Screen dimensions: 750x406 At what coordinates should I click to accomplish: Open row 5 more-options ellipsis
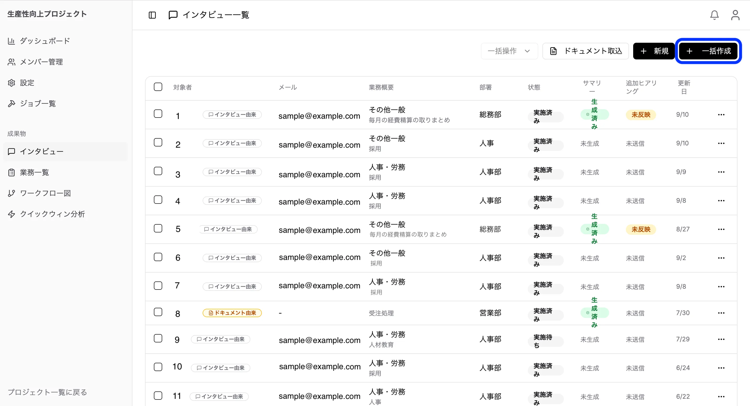pyautogui.click(x=721, y=229)
